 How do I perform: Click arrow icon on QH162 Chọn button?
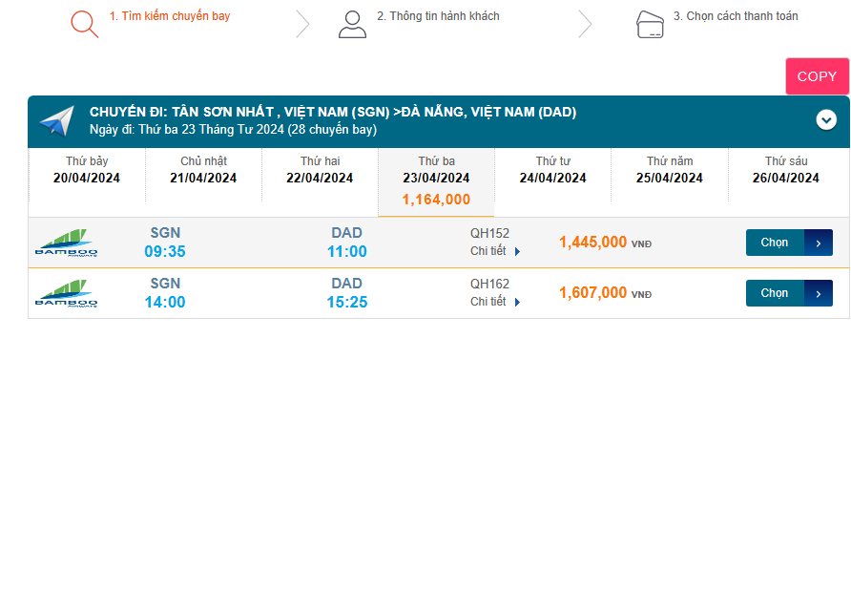[819, 293]
